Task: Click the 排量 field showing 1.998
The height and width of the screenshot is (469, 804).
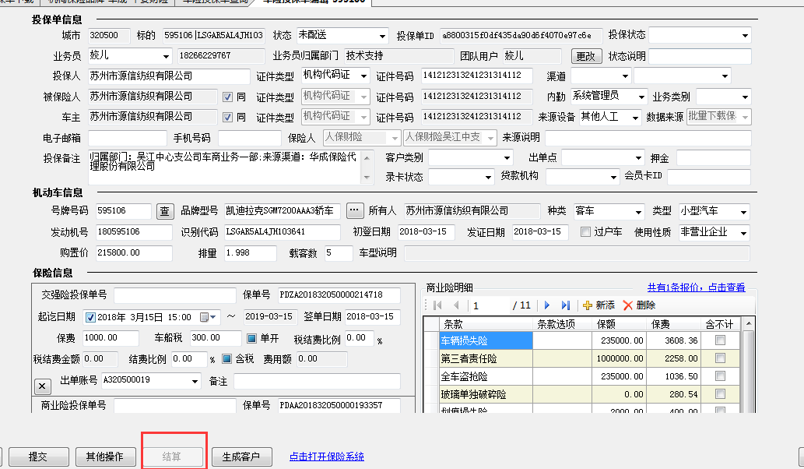Action: pos(250,253)
